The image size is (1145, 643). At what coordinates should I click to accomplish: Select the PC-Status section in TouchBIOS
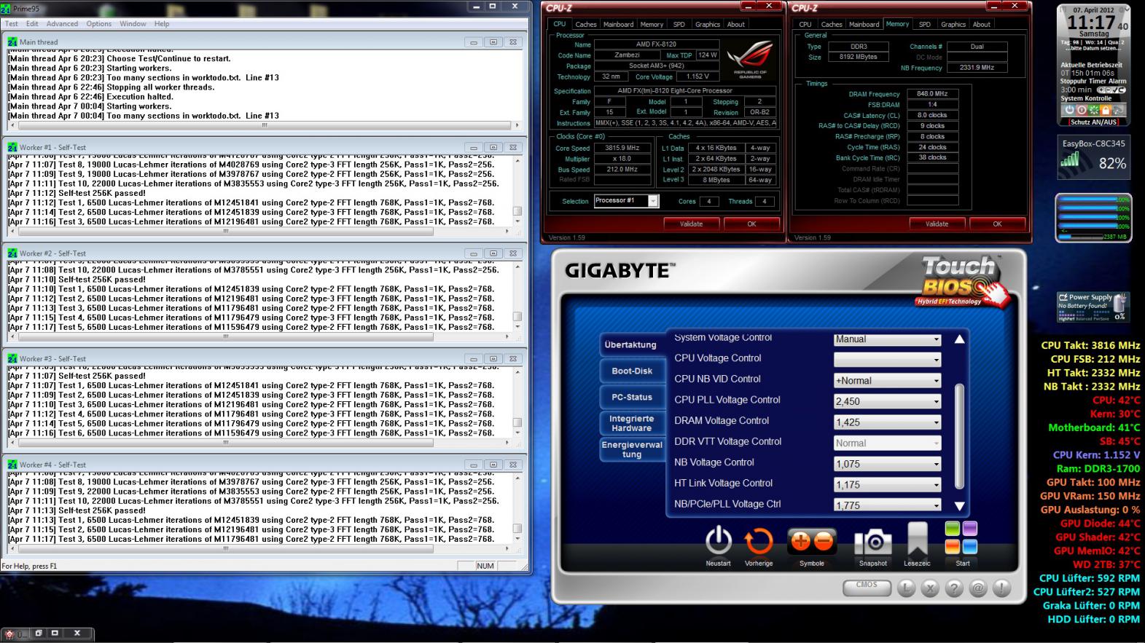[632, 398]
